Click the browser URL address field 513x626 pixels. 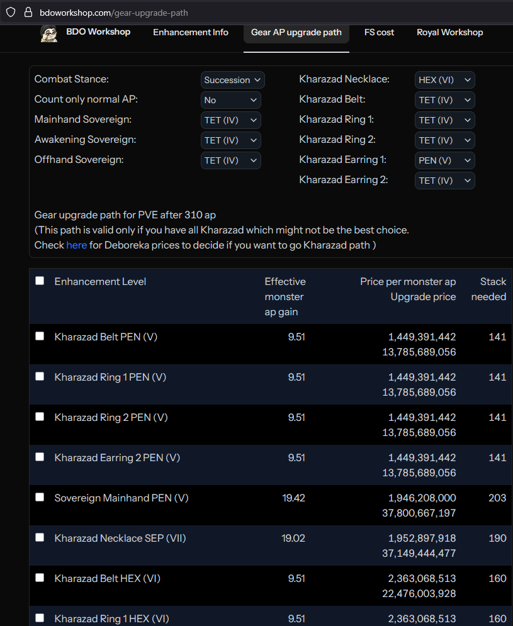point(256,13)
